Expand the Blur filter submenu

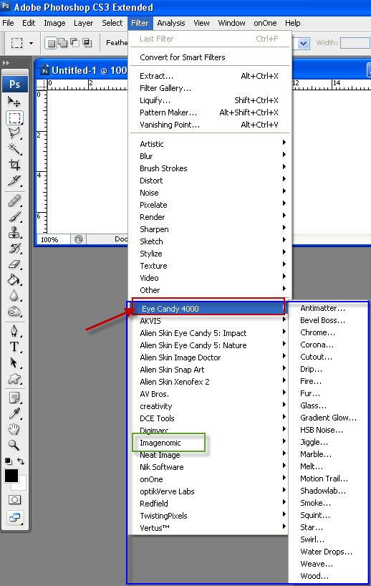(210, 156)
